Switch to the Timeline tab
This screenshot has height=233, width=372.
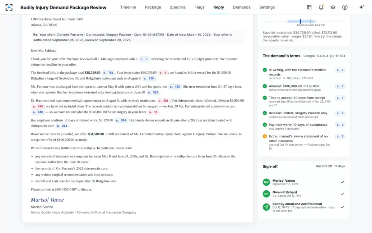point(128,7)
